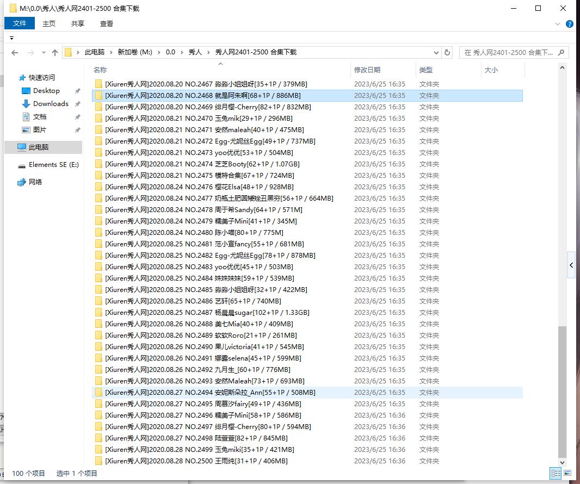
Task: Click 0.0 in the address breadcrumb
Action: (x=170, y=52)
